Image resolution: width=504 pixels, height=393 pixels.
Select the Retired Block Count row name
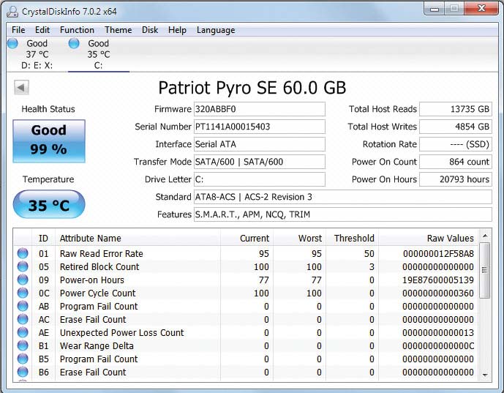coord(99,267)
